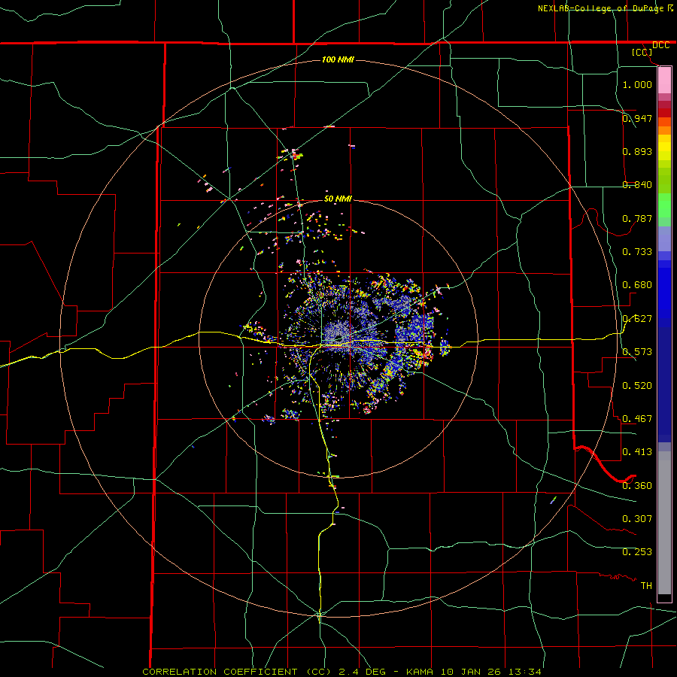Click the 0.893 legend value
677x677 pixels.
[637, 151]
